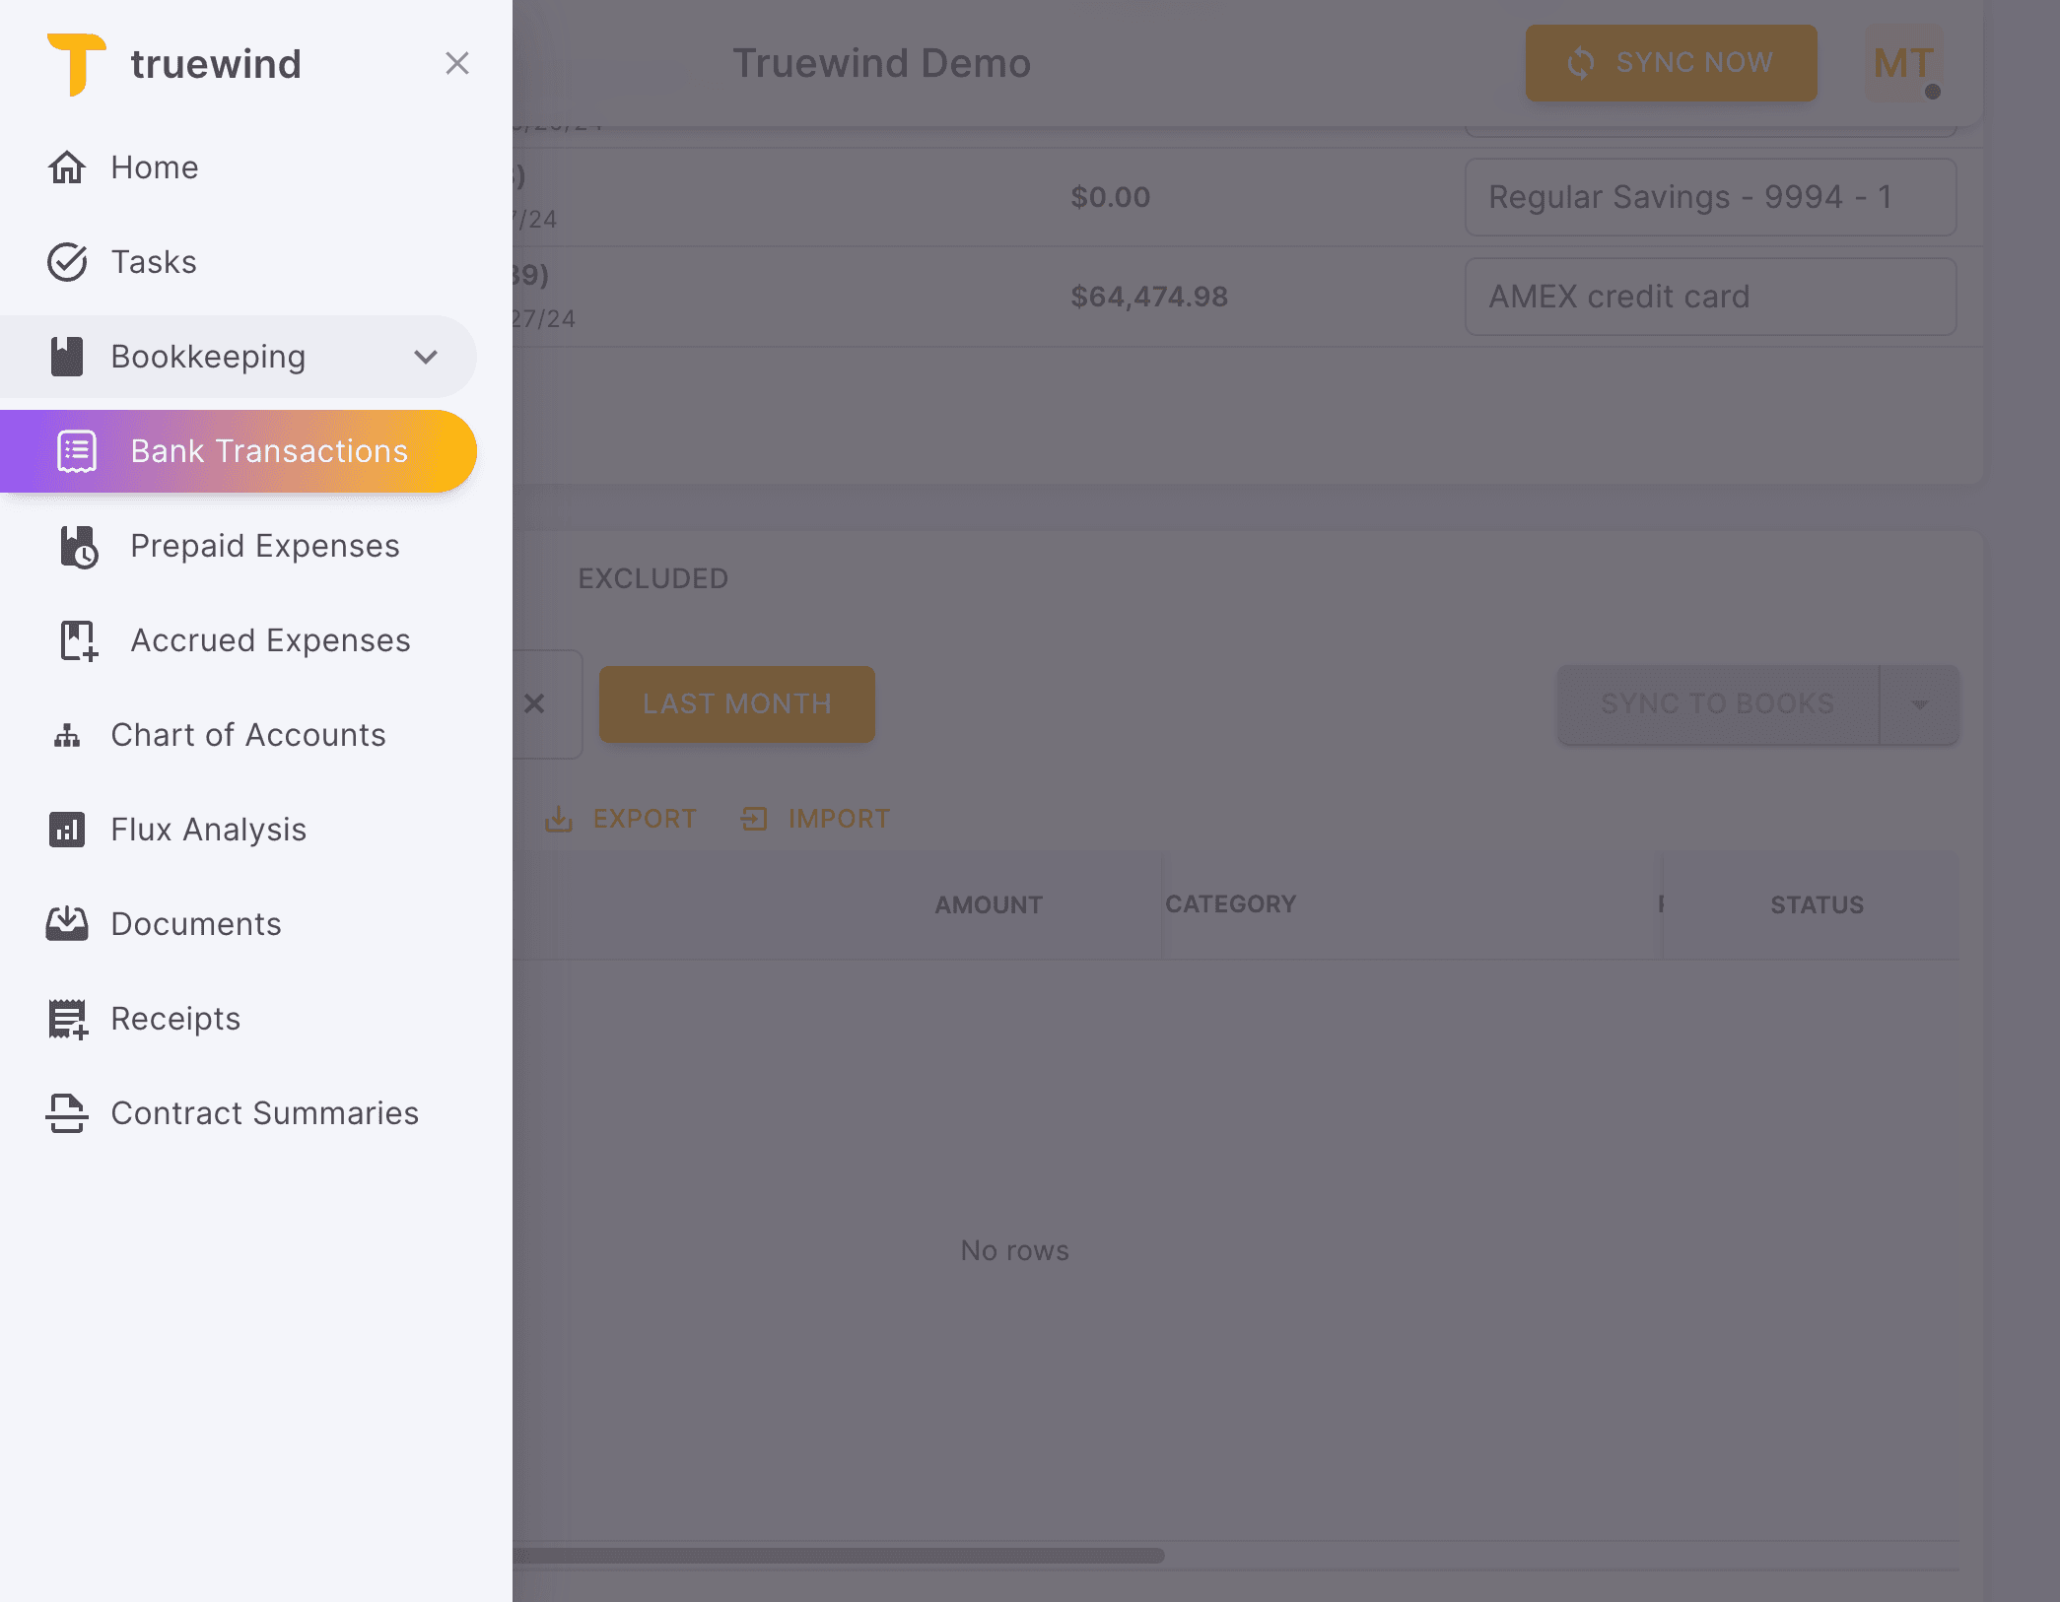This screenshot has height=1602, width=2060.
Task: Select the Flux Analysis bar chart icon
Action: (67, 830)
